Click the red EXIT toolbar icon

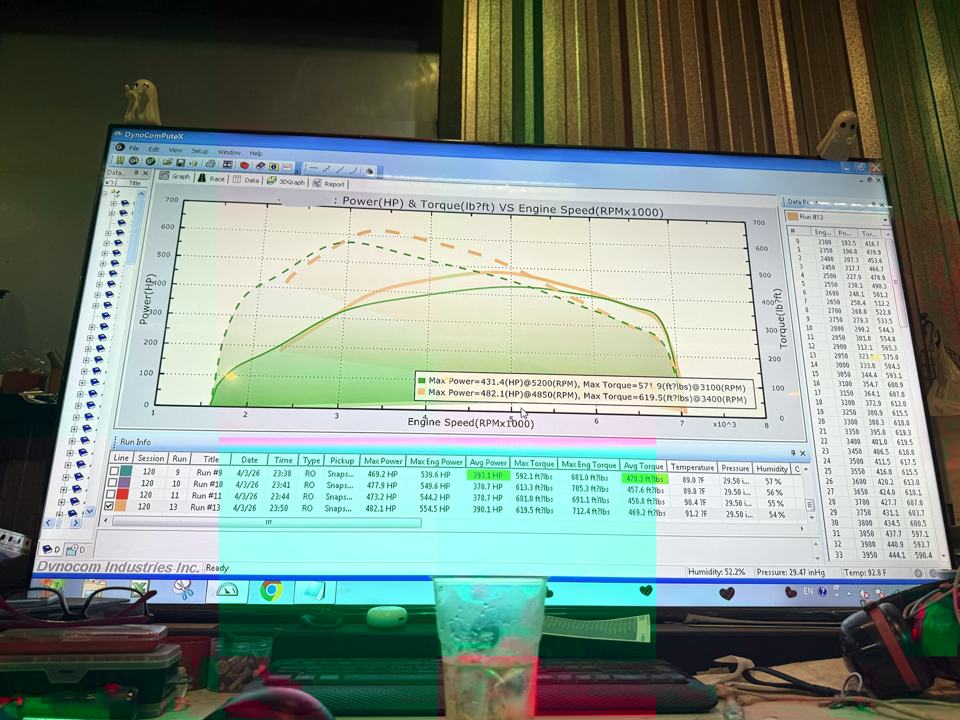point(287,167)
